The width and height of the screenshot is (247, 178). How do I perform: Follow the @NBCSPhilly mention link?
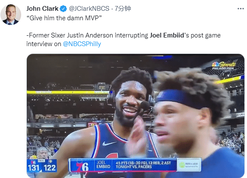(x=82, y=44)
